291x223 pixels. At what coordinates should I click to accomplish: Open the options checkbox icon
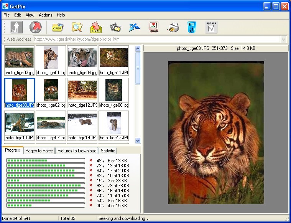[211, 27]
